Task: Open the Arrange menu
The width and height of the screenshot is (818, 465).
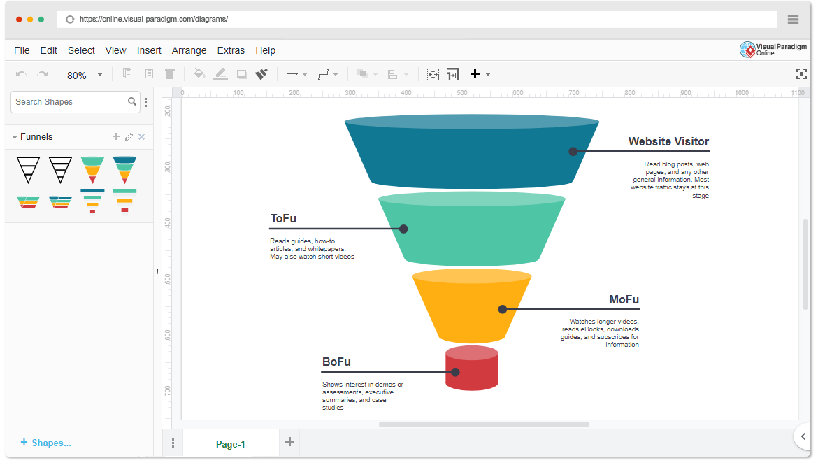Action: (189, 50)
